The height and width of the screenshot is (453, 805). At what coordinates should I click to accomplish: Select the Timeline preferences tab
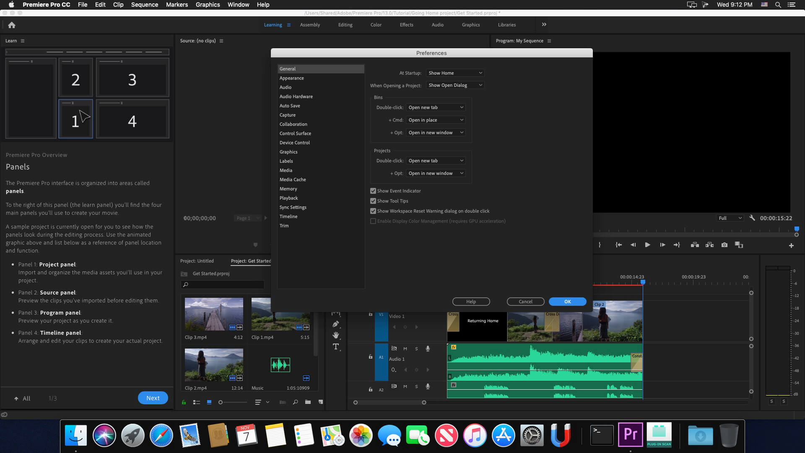pos(288,216)
